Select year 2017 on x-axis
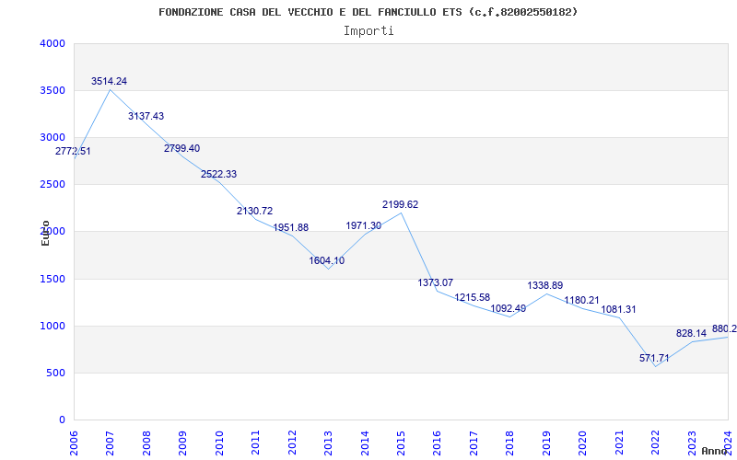The image size is (737, 460). pos(474,443)
